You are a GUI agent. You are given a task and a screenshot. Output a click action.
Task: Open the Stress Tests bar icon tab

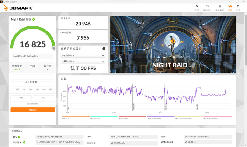[x=220, y=6]
